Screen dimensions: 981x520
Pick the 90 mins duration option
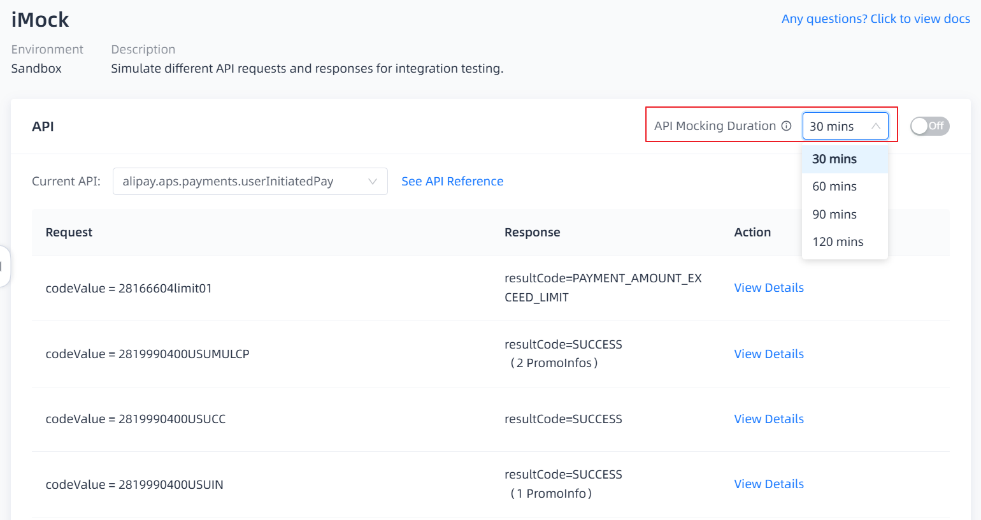click(x=834, y=215)
